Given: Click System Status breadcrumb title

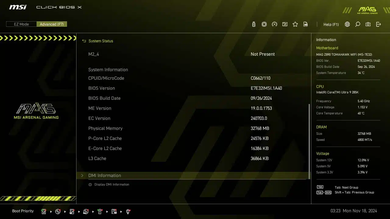Looking at the screenshot, I should (101, 41).
